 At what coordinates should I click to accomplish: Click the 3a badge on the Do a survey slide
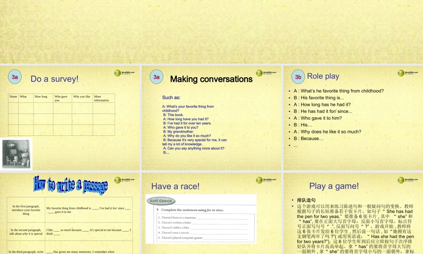point(15,77)
